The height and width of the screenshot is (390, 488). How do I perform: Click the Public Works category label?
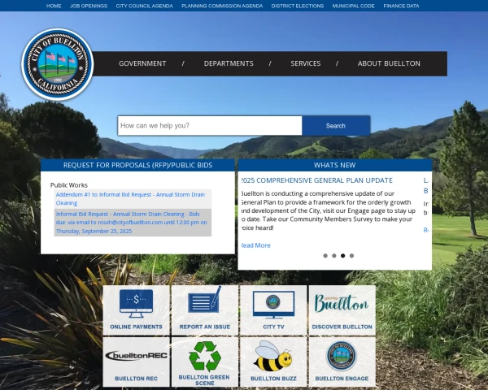tap(69, 185)
